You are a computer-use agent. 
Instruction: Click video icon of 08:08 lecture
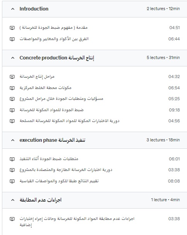12,181
